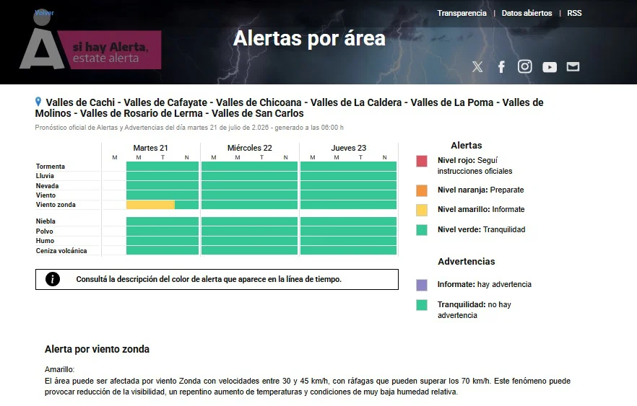
Task: Click the 'Nivel naranja: Preparate' legend text
Action: 480,190
